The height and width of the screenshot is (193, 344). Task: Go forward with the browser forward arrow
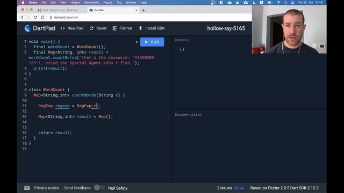[x=28, y=17]
